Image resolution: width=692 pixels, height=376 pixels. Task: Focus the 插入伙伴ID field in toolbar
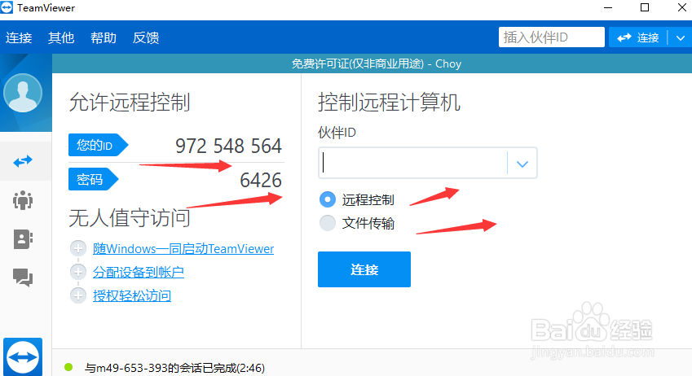pyautogui.click(x=552, y=37)
